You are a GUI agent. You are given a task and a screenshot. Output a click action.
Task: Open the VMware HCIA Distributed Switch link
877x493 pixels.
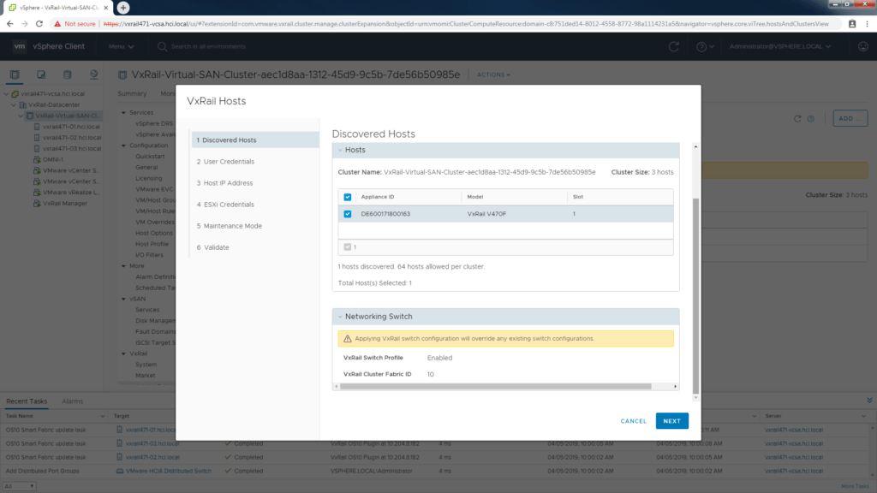169,471
